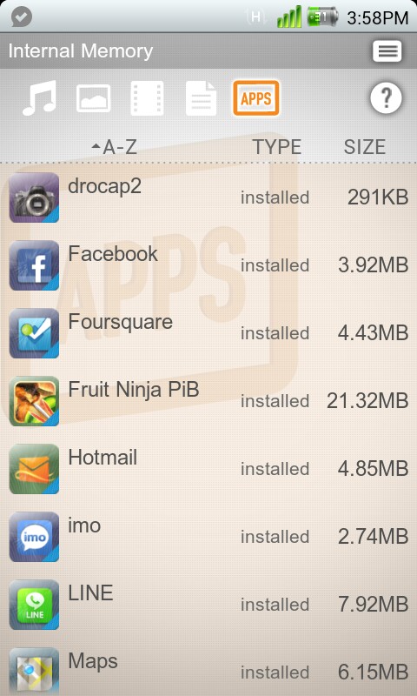Select the APPS category tab
The image size is (417, 696).
(x=255, y=98)
